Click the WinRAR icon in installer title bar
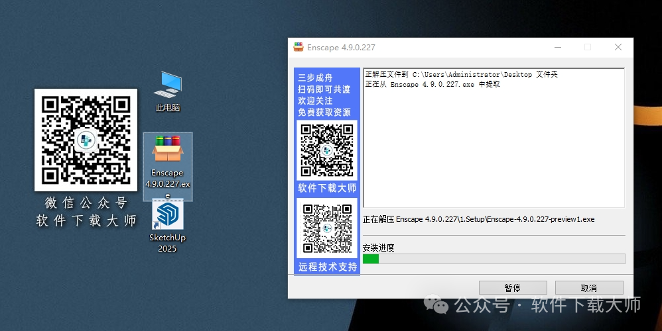This screenshot has height=331, width=662. pos(298,47)
